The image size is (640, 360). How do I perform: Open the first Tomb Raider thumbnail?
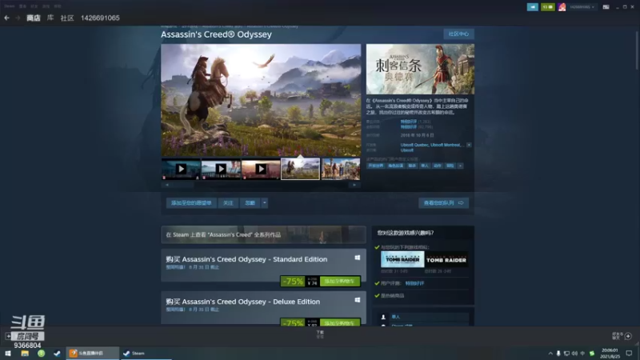point(402,259)
